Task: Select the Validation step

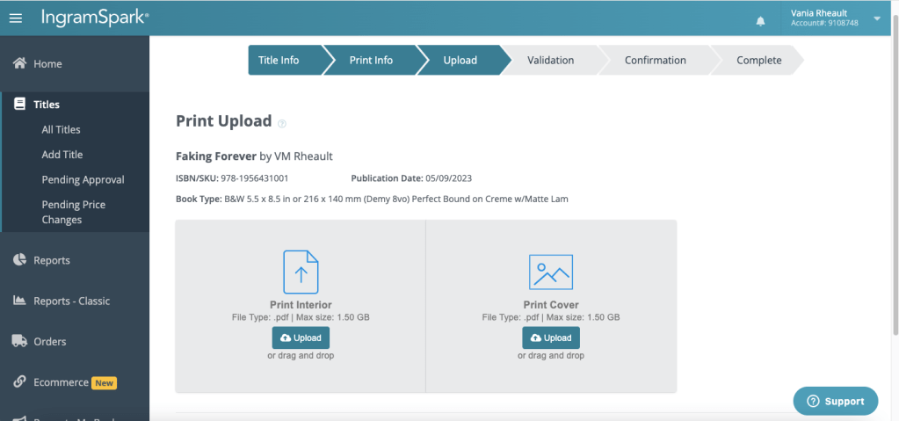Action: (x=550, y=61)
